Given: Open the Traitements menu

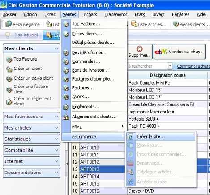Looking at the screenshot, I should pyautogui.click(x=116, y=15).
